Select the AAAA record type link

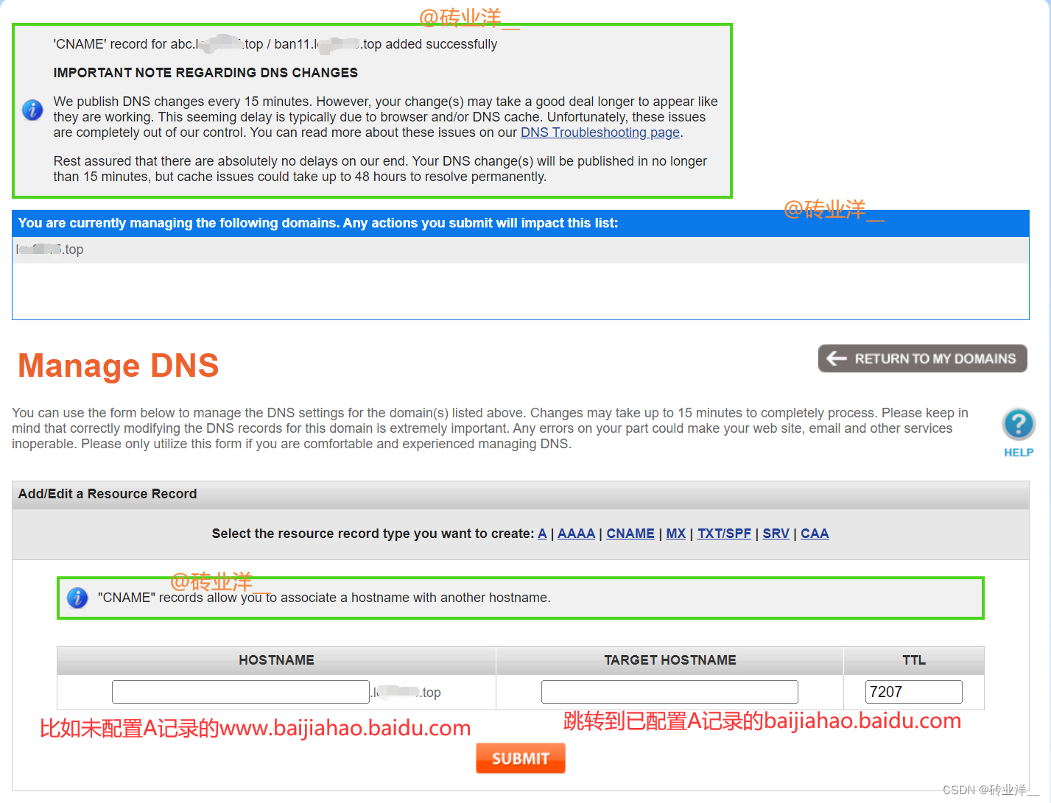pos(576,534)
